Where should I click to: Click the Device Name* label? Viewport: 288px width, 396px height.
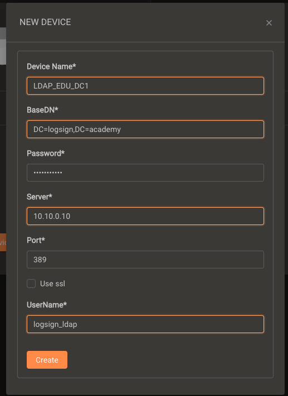point(51,66)
